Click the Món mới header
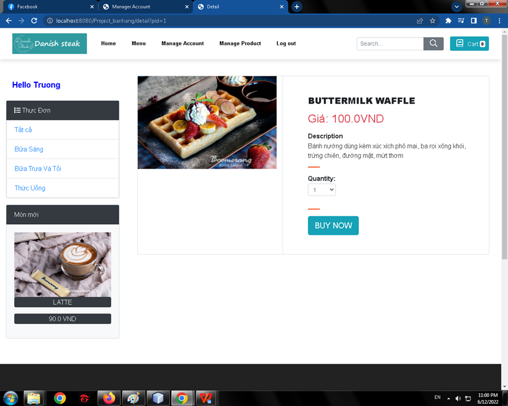The image size is (508, 406). click(63, 215)
